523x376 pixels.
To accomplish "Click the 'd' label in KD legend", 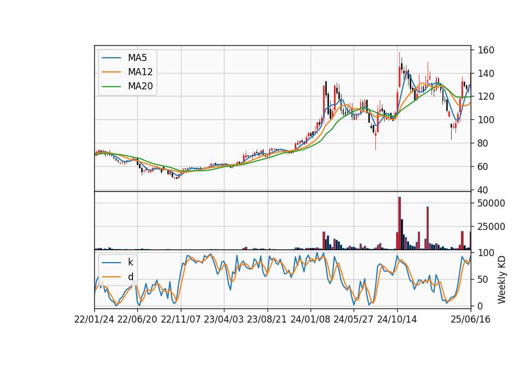I will tap(130, 277).
